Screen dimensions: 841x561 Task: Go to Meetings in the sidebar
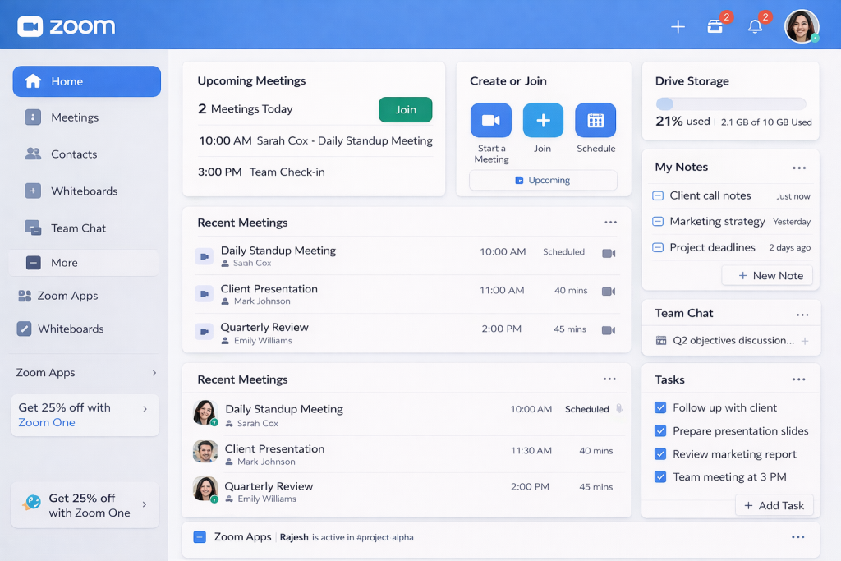(x=74, y=117)
